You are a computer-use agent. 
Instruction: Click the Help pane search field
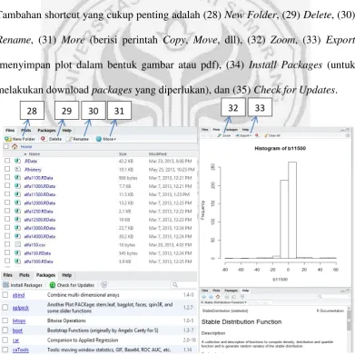pyautogui.click(x=333, y=297)
